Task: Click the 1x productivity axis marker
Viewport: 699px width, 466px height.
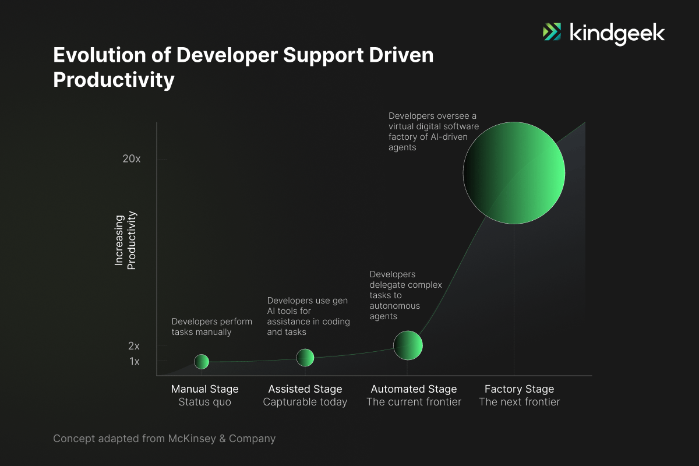Action: coord(134,362)
